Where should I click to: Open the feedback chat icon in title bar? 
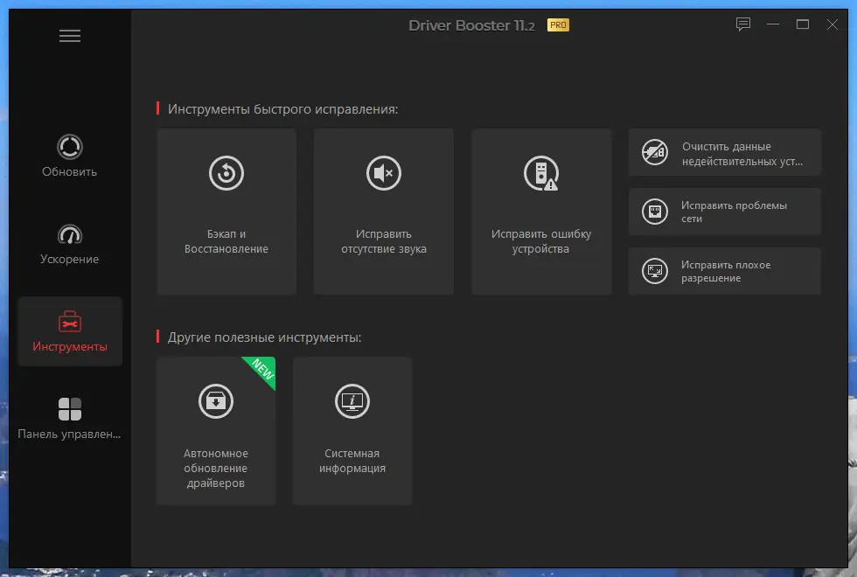742,24
